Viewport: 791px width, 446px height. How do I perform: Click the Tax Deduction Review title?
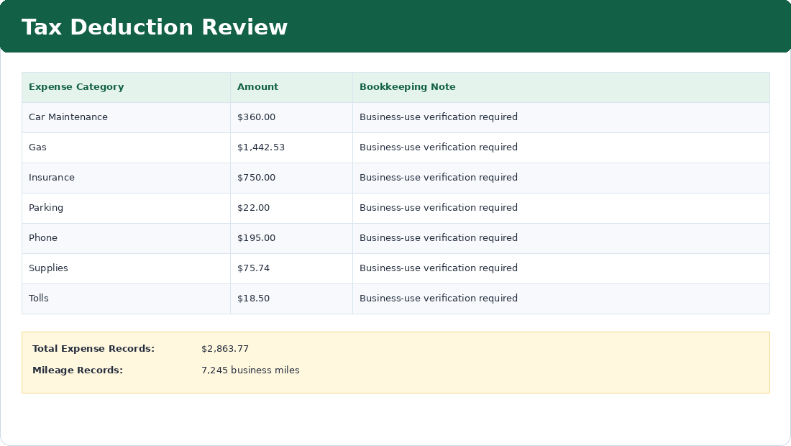[x=155, y=27]
